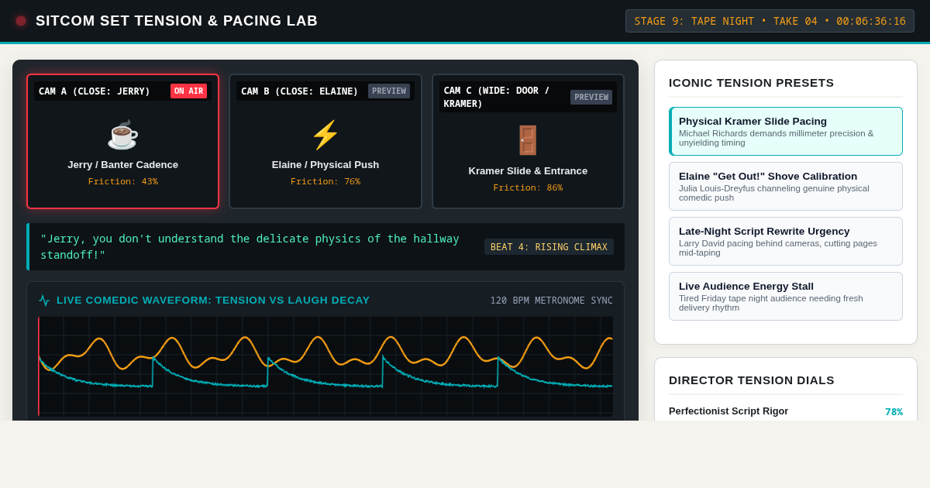The height and width of the screenshot is (488, 930).
Task: Choose the Physical Kramer Slide Pacing preset
Action: tap(786, 132)
